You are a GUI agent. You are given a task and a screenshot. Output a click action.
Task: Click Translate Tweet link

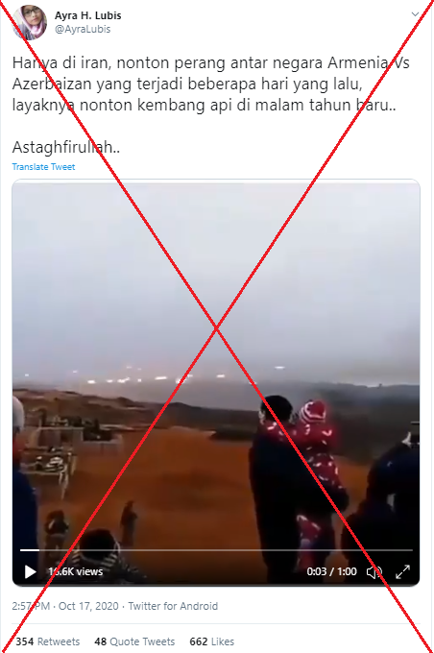click(44, 166)
